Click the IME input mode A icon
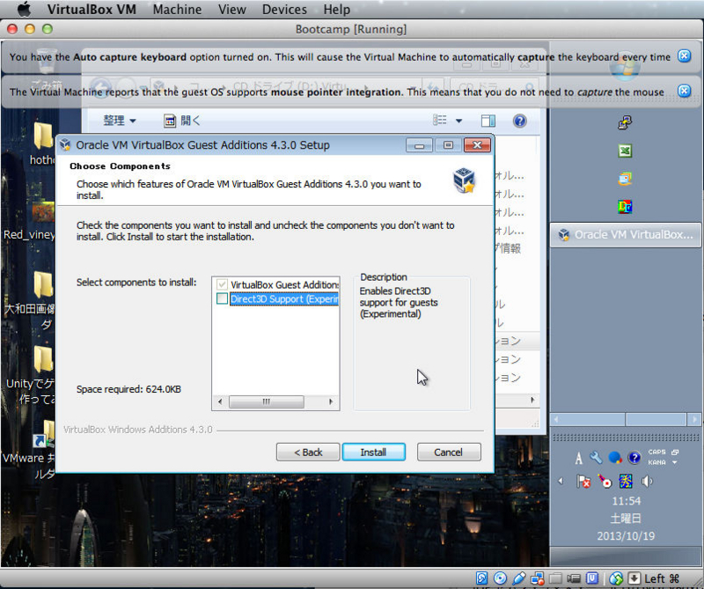 pyautogui.click(x=579, y=459)
